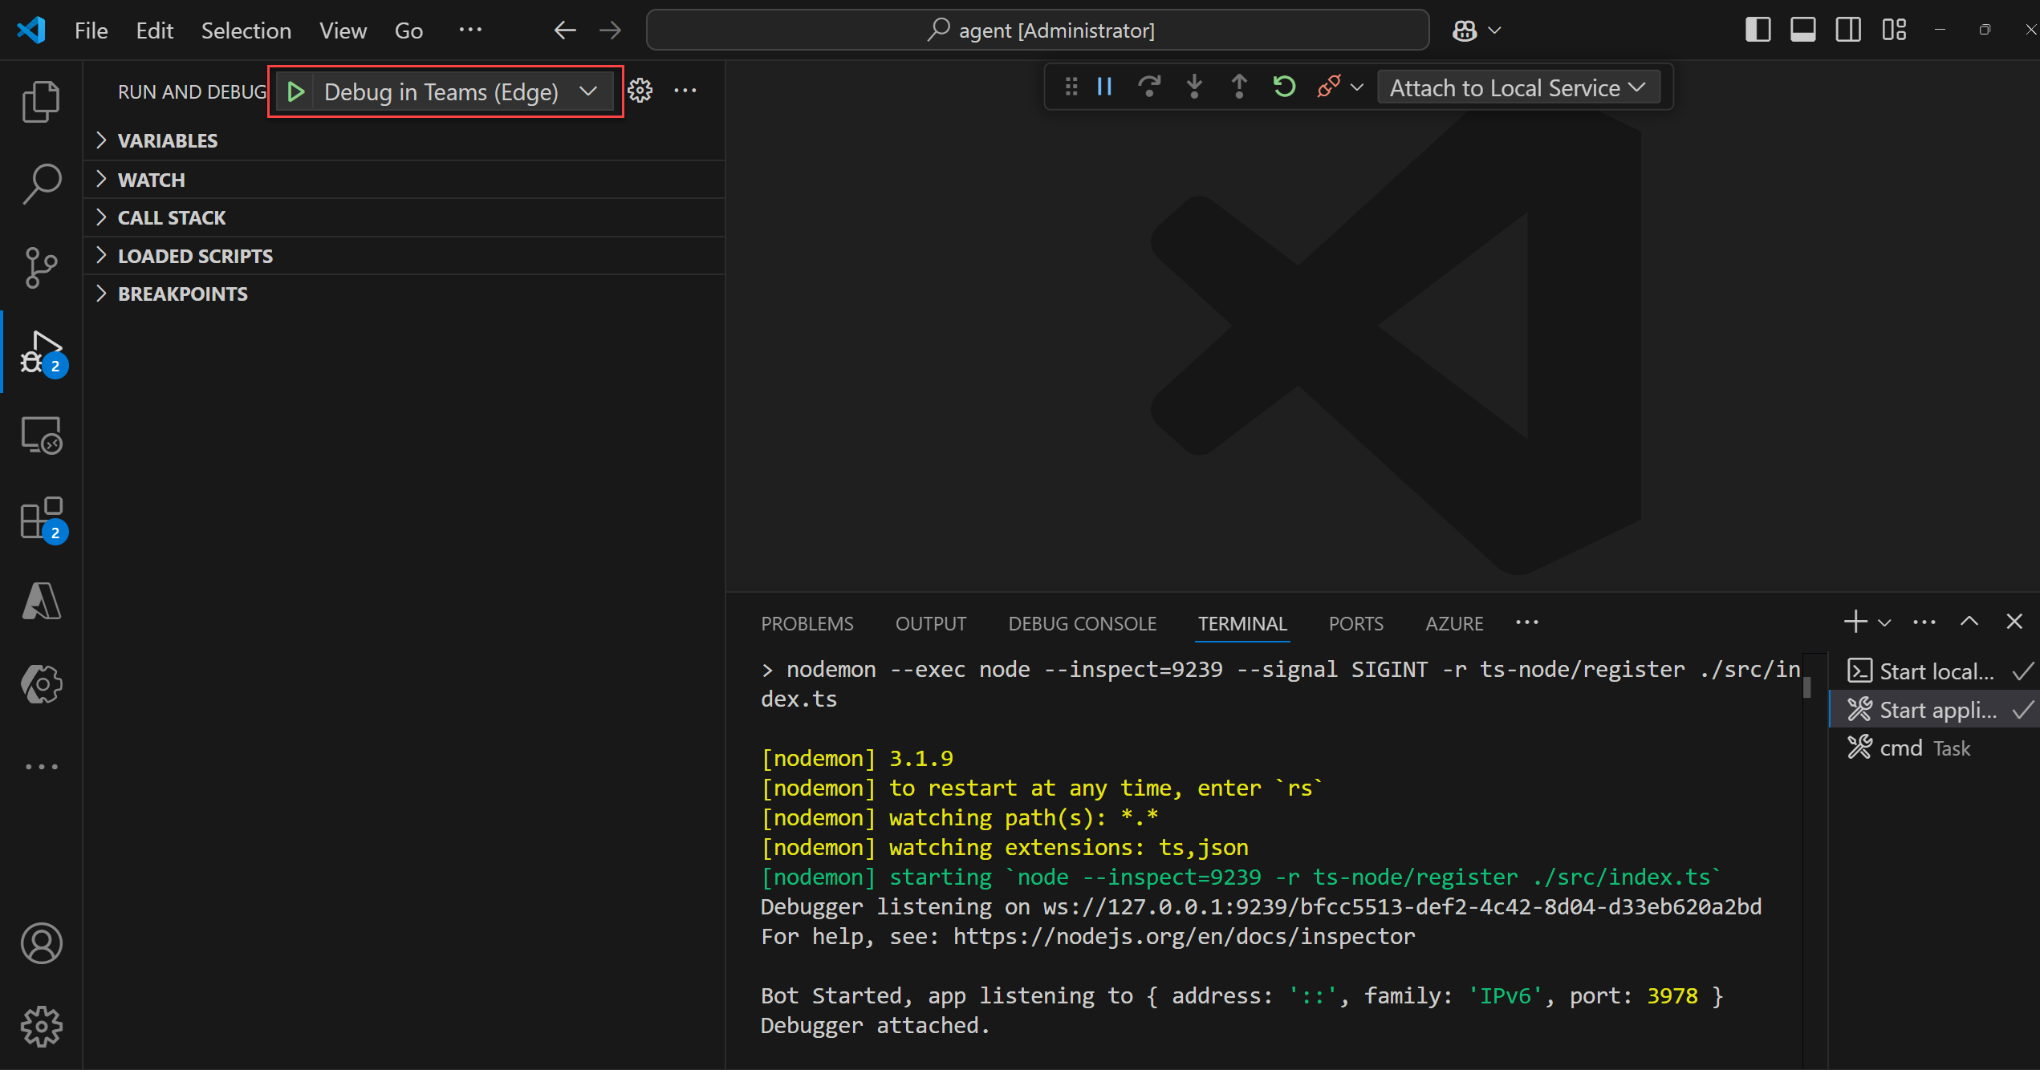Show additional activity bar views

coord(41,767)
